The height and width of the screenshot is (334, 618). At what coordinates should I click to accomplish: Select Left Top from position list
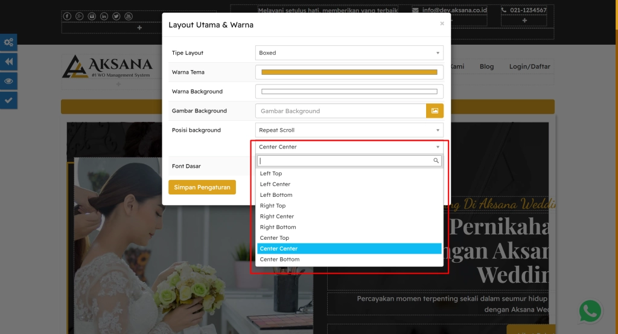coord(271,174)
